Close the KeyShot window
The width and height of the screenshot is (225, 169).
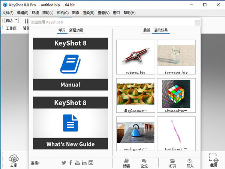(x=218, y=5)
